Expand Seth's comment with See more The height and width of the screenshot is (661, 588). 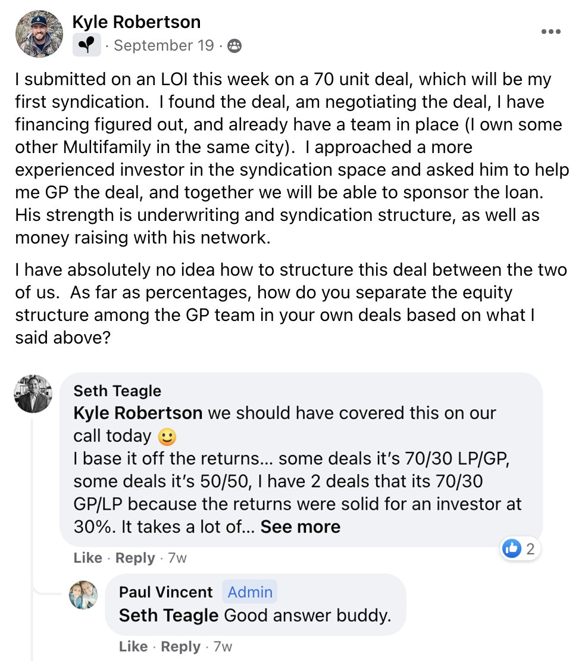point(300,526)
